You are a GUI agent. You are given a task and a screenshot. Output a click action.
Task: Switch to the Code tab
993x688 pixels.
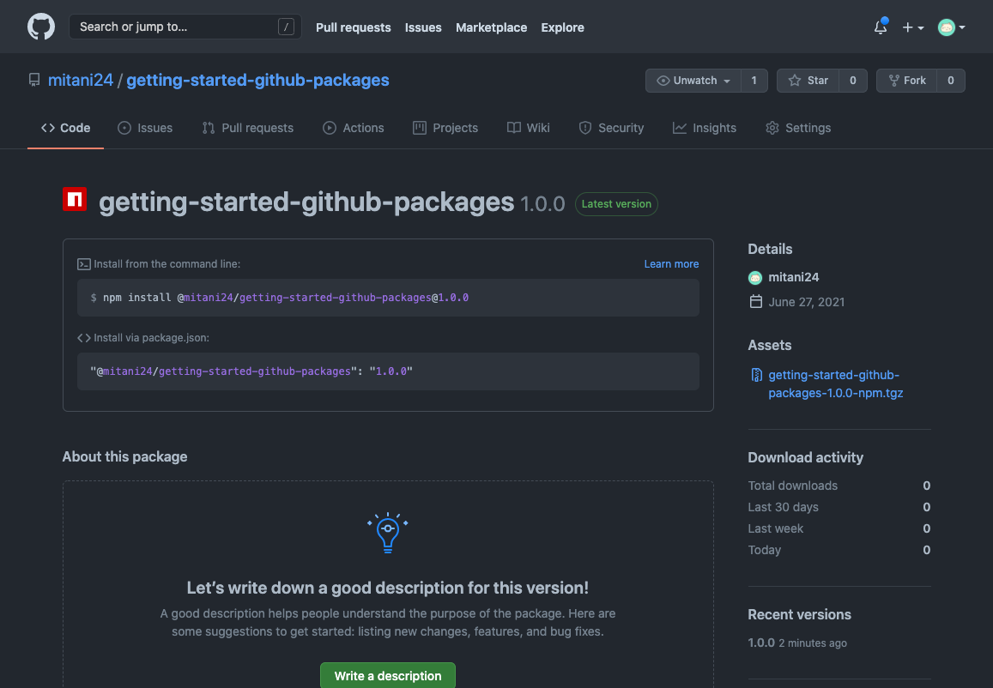(66, 128)
